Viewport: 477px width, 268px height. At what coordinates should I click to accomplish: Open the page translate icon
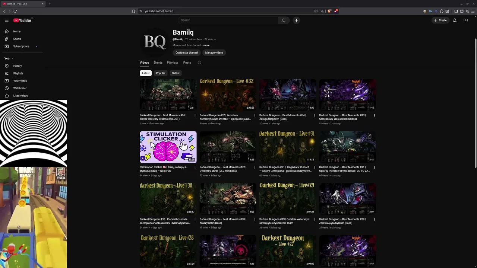point(322,11)
